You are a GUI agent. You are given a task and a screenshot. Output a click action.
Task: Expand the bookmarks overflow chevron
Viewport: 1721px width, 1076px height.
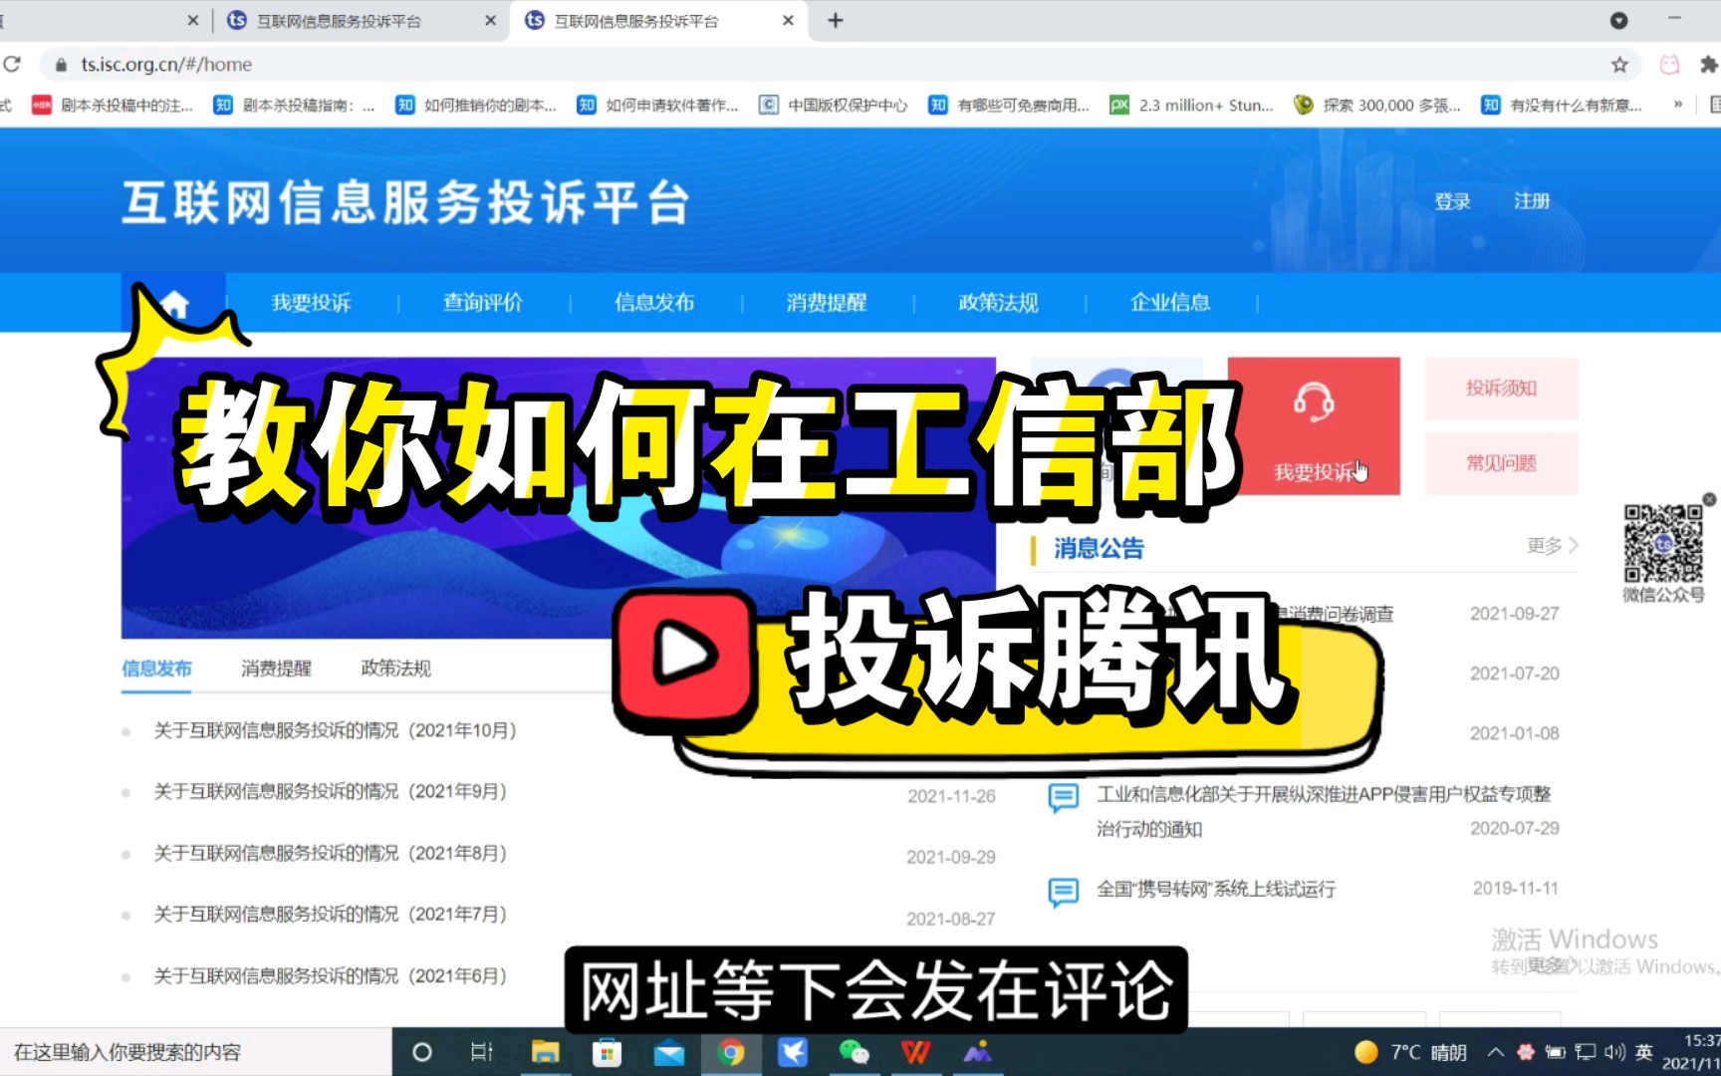[x=1678, y=105]
